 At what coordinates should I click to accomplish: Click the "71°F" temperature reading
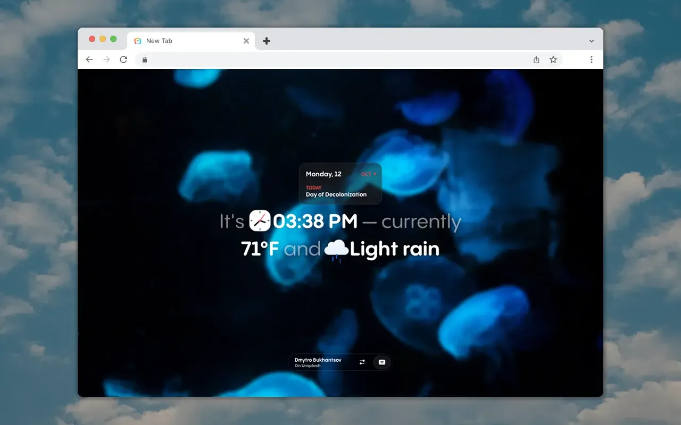260,249
